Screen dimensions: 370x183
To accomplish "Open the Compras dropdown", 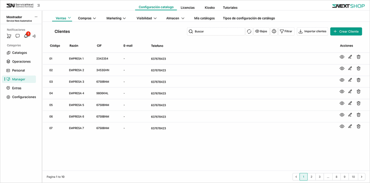I will click(87, 18).
